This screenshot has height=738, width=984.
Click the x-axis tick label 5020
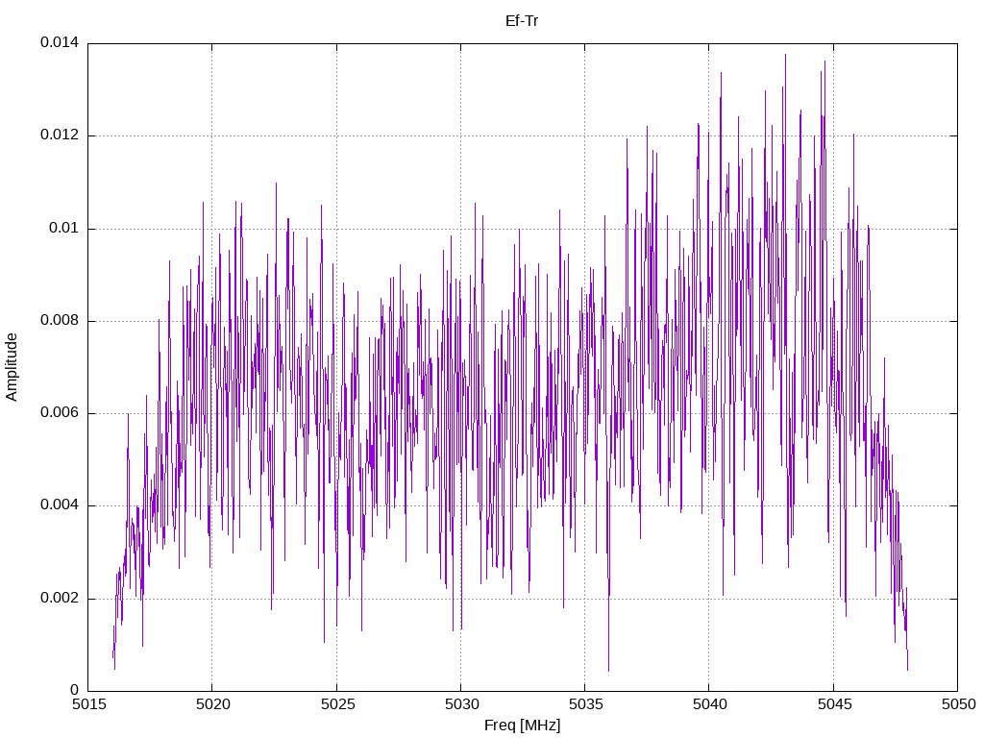[x=213, y=704]
